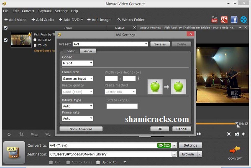The image size is (251, 168).
Task: Click Add Video in toolbar
Action: pos(15,20)
